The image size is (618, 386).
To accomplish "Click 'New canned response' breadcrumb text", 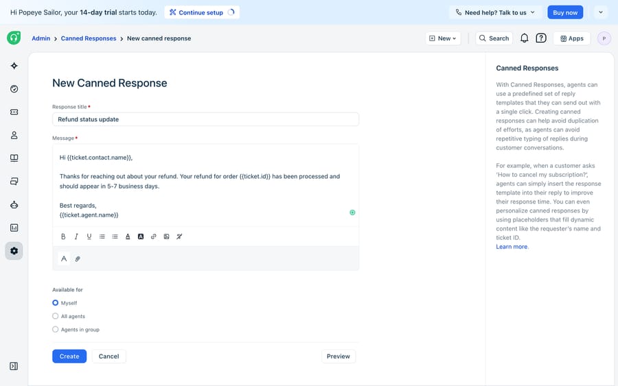I will 159,38.
